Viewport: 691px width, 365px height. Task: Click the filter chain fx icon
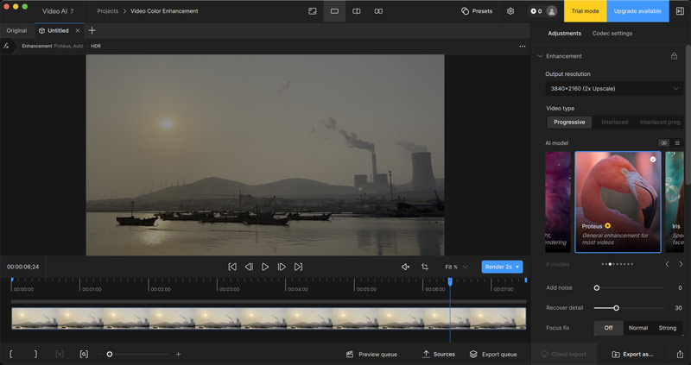click(x=6, y=46)
